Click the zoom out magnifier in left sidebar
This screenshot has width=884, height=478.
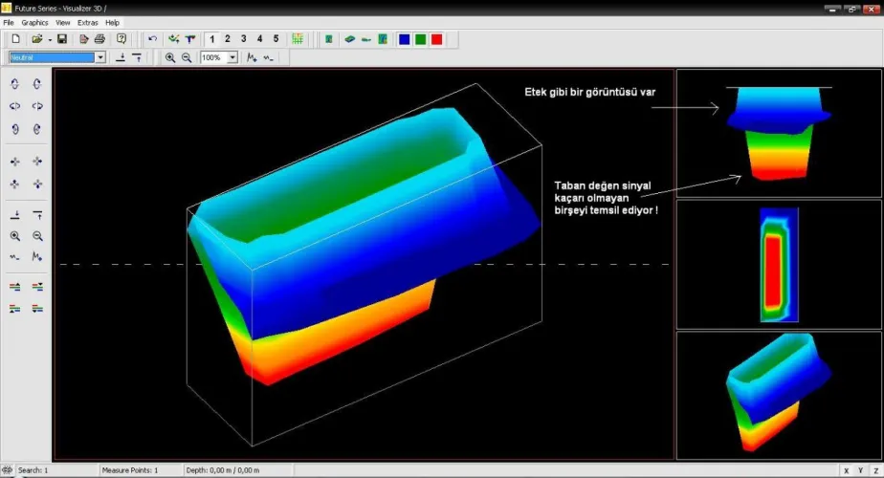coord(37,236)
